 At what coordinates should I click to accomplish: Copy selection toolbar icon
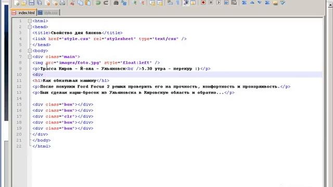pos(80,3)
